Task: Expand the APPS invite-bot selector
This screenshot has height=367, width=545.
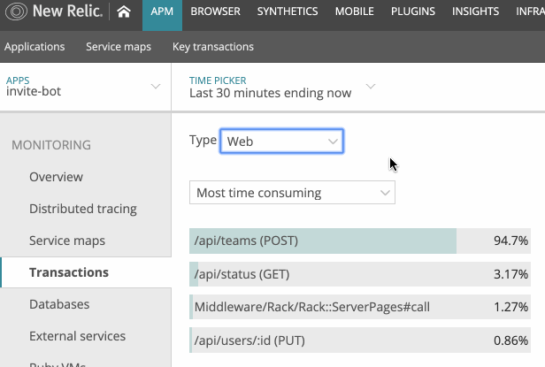Action: click(86, 87)
